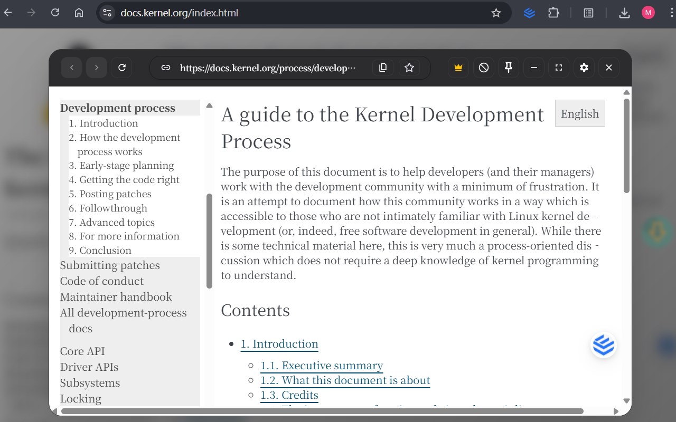
Task: Click the sidebar scroll-up arrow
Action: point(209,105)
